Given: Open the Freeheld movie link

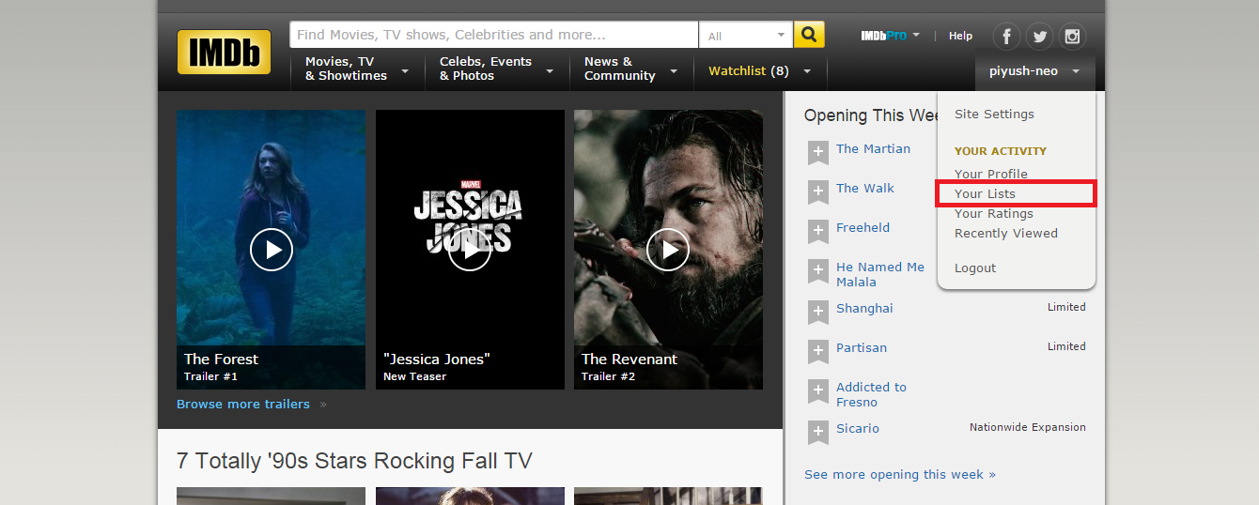Looking at the screenshot, I should (x=863, y=228).
